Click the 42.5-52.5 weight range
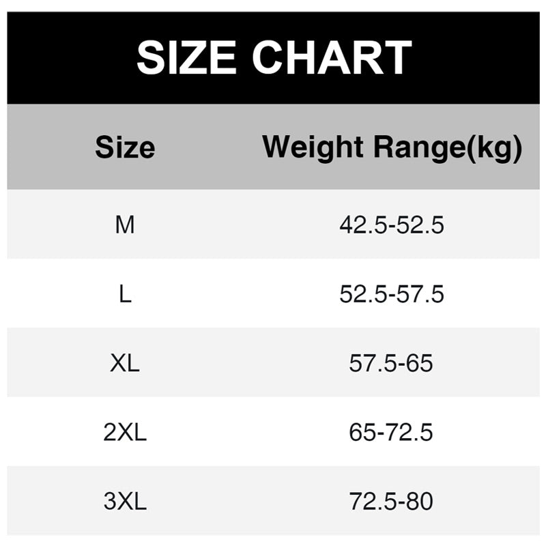This screenshot has width=546, height=546. pyautogui.click(x=392, y=225)
